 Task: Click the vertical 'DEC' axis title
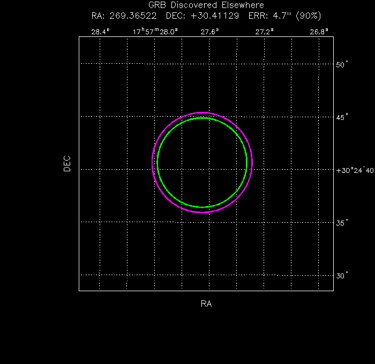67,164
